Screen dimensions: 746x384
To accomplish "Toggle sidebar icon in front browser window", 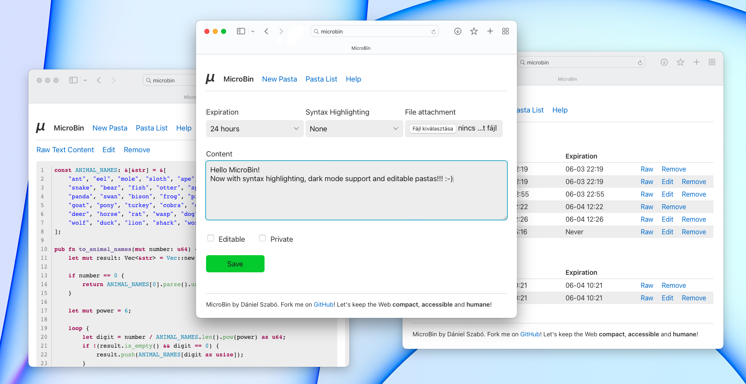I will [x=241, y=31].
